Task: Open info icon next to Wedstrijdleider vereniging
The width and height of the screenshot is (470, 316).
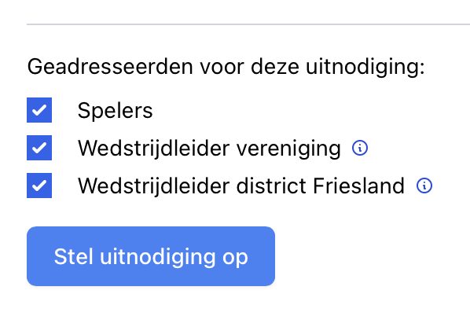Action: 360,148
